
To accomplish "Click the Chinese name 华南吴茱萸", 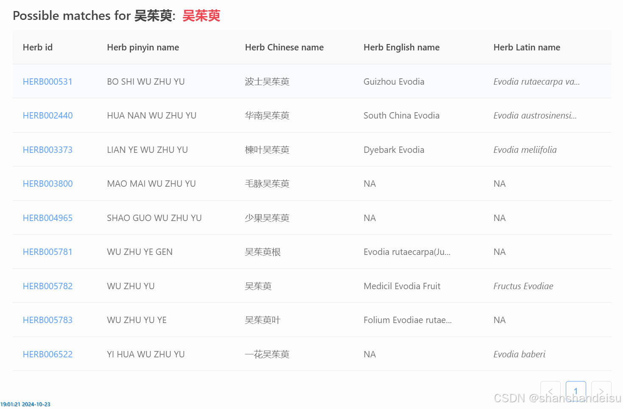I will pyautogui.click(x=267, y=116).
